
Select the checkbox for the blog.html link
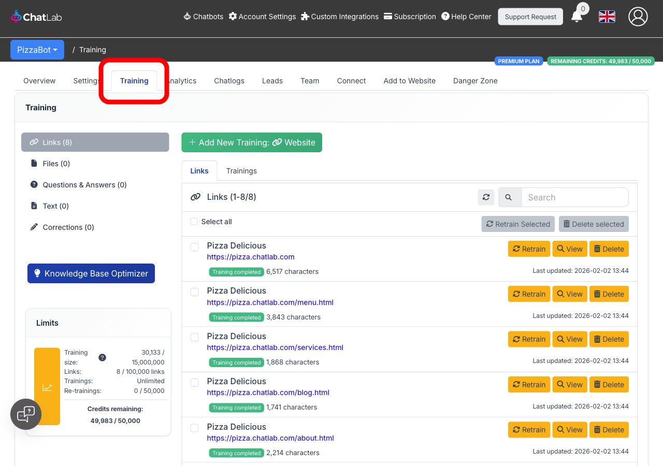(x=194, y=383)
